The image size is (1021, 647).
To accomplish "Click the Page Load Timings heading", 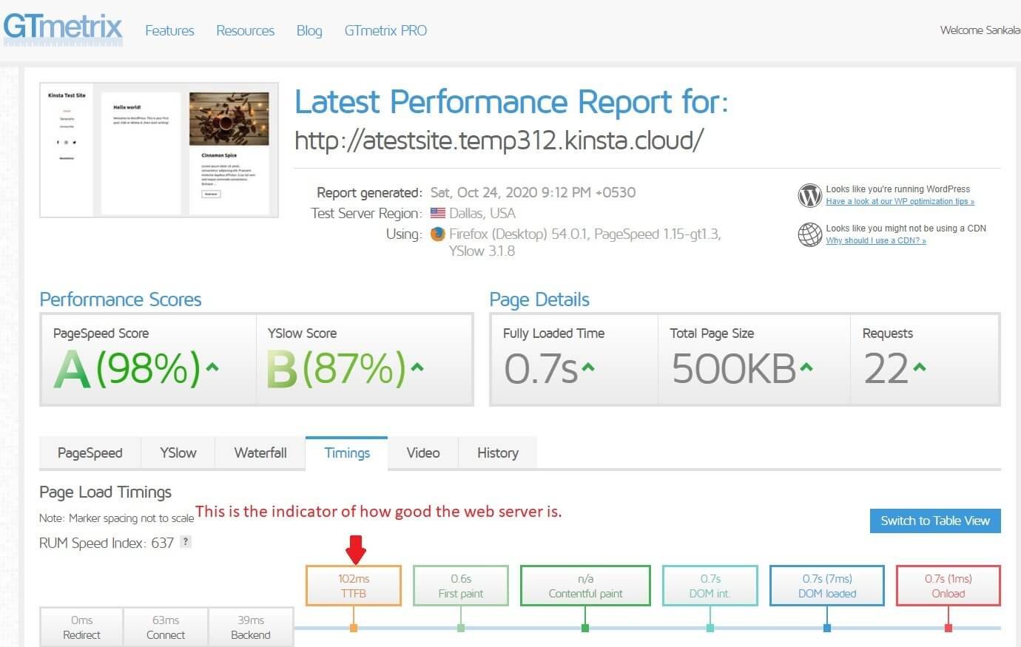I will coord(105,492).
